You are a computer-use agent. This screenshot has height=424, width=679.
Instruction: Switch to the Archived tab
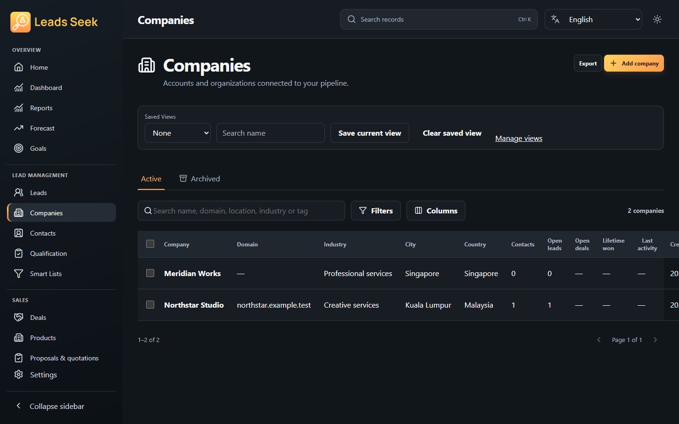click(199, 179)
